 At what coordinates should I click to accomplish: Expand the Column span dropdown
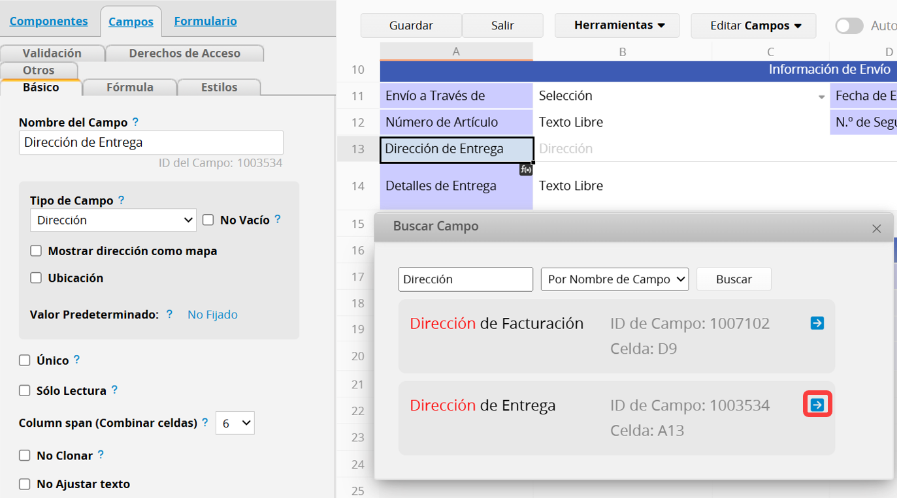[235, 423]
